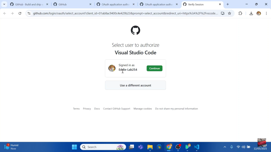Click the install app icon in address bar
This screenshot has width=271, height=152.
pyautogui.click(x=223, y=13)
